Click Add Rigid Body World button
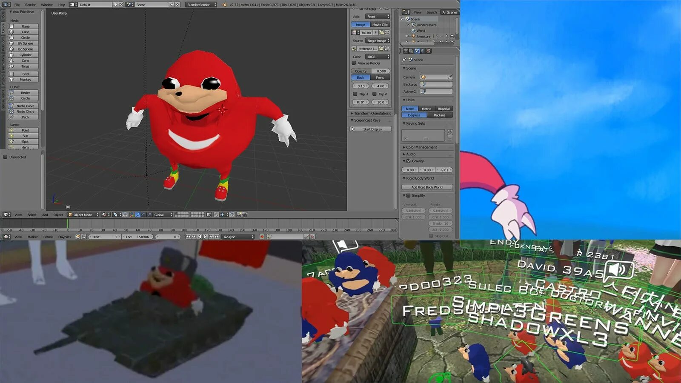Viewport: 681px width, 383px height. 427,187
